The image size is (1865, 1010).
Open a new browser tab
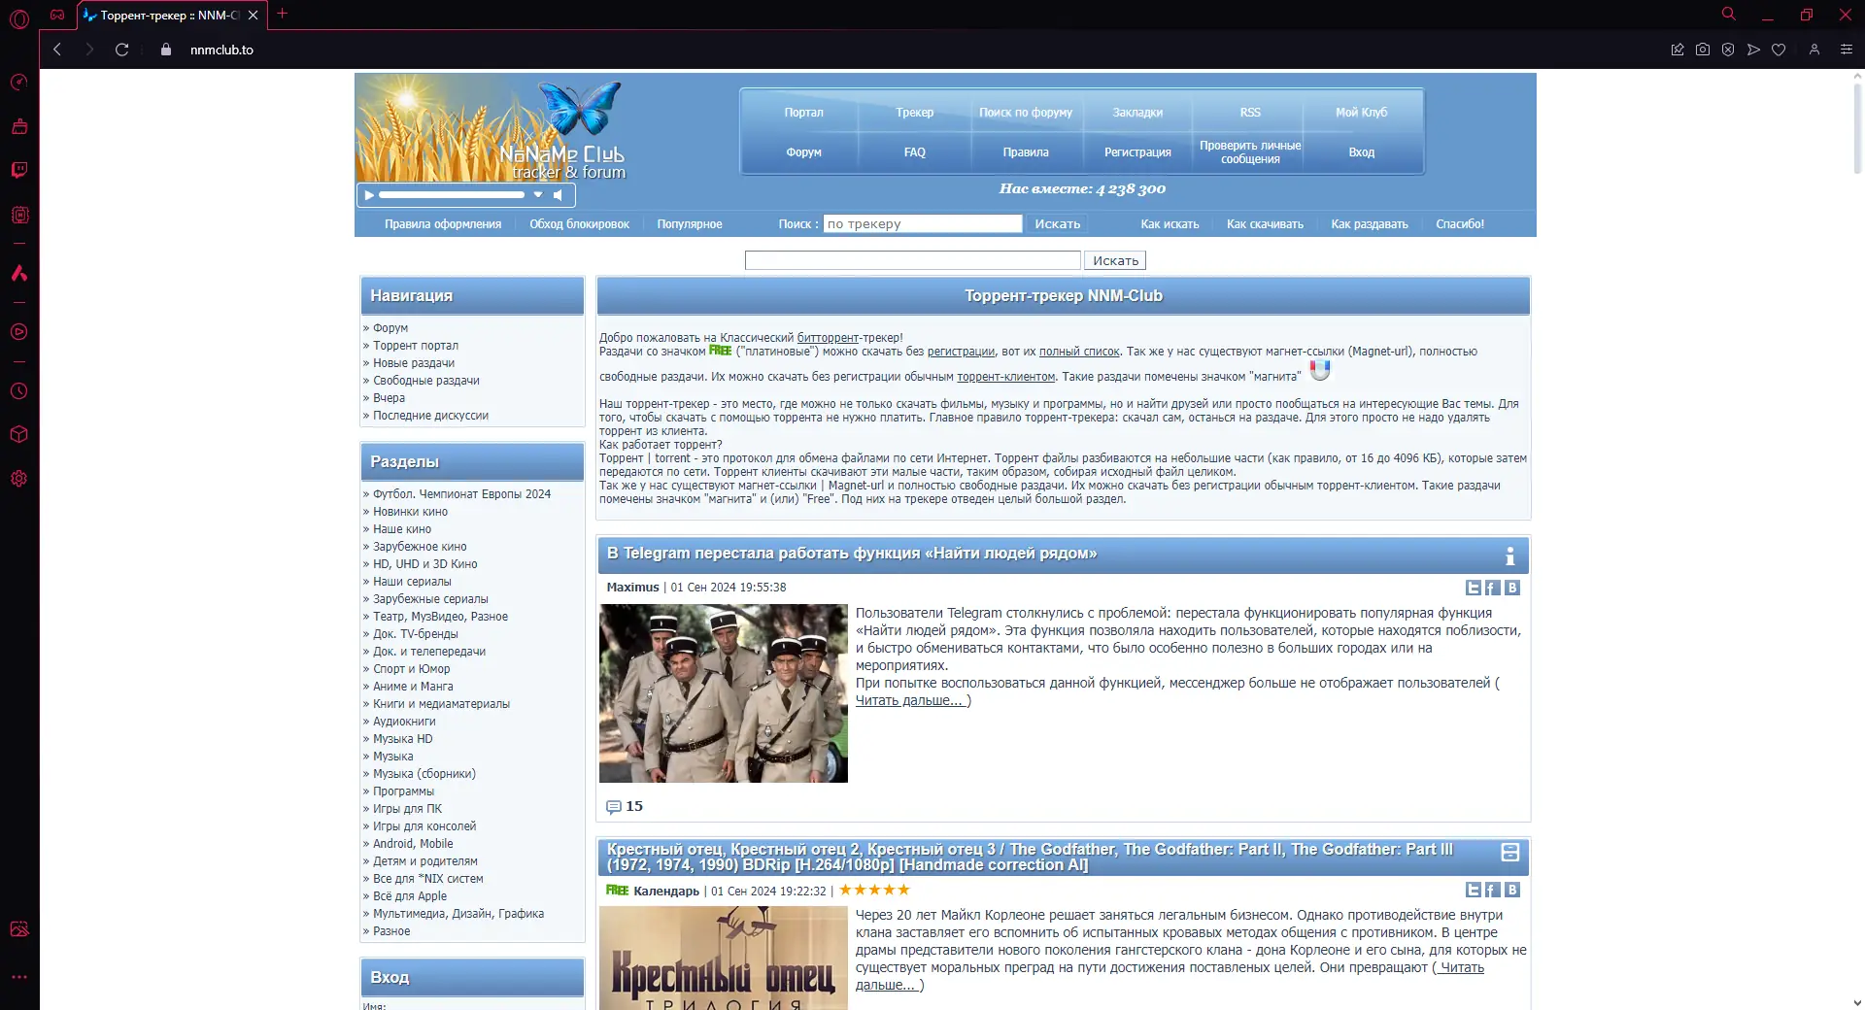283,14
